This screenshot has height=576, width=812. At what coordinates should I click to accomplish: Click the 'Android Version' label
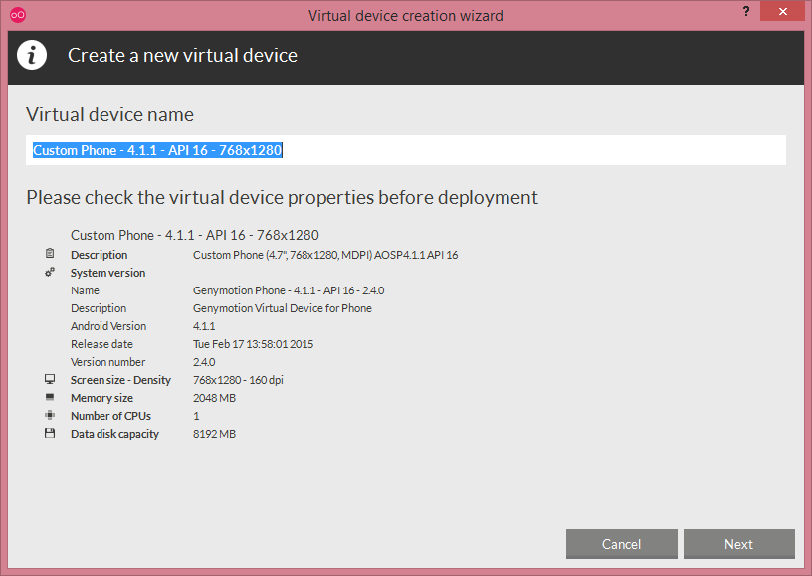[108, 326]
